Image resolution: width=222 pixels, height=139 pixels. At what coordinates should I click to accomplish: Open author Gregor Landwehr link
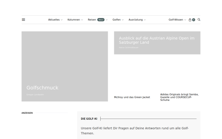pos(35,95)
